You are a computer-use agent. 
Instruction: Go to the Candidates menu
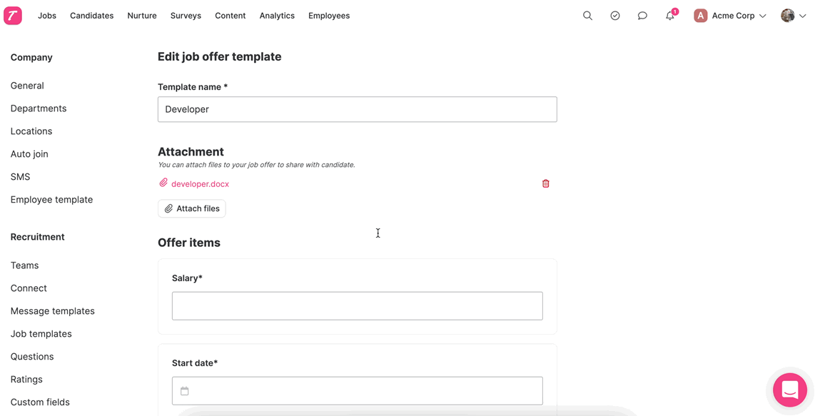[91, 16]
